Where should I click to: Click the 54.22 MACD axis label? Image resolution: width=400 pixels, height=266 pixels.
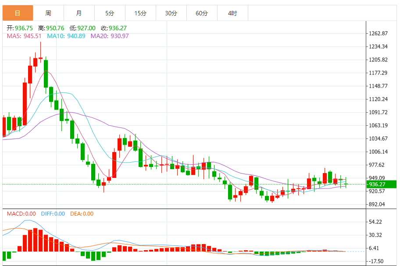[375, 222]
